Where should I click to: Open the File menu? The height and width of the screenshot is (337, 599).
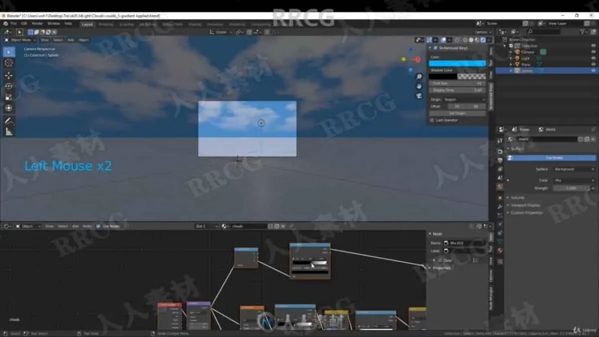pyautogui.click(x=13, y=23)
